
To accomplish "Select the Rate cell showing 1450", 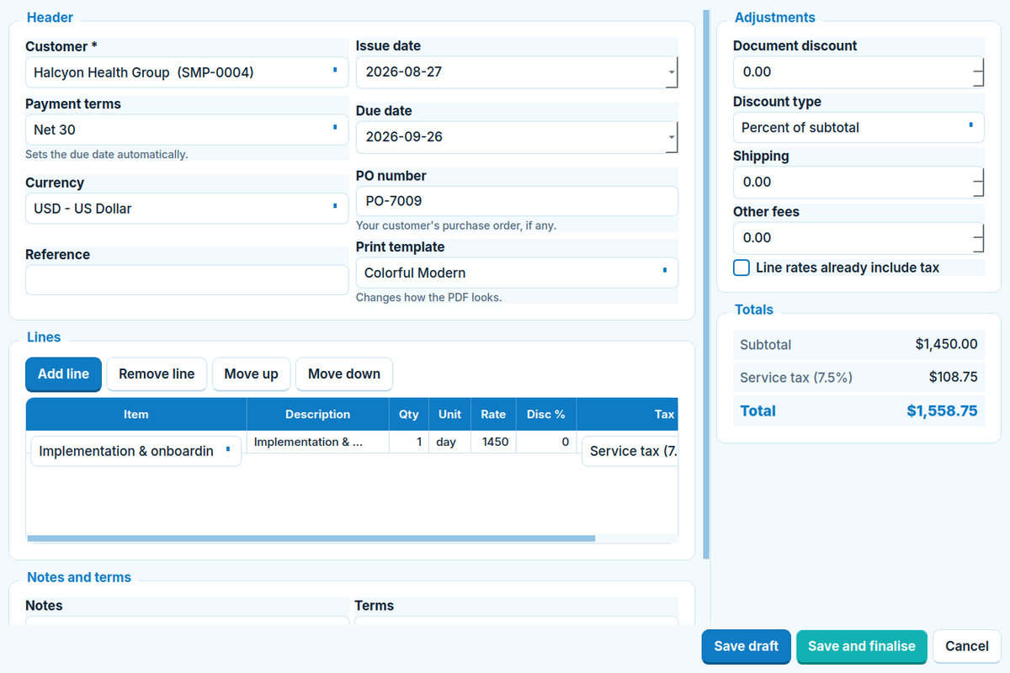I will coord(493,442).
